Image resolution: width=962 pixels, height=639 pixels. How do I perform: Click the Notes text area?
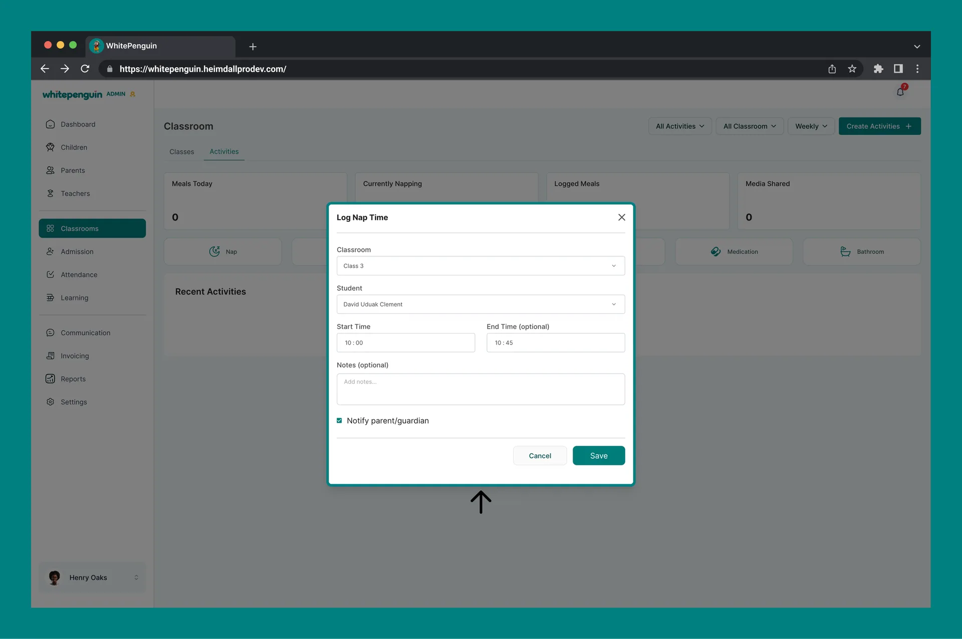tap(480, 389)
